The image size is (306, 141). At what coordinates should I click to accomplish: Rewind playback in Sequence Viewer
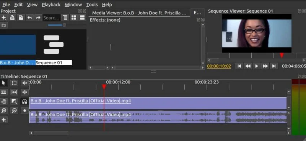[248, 66]
